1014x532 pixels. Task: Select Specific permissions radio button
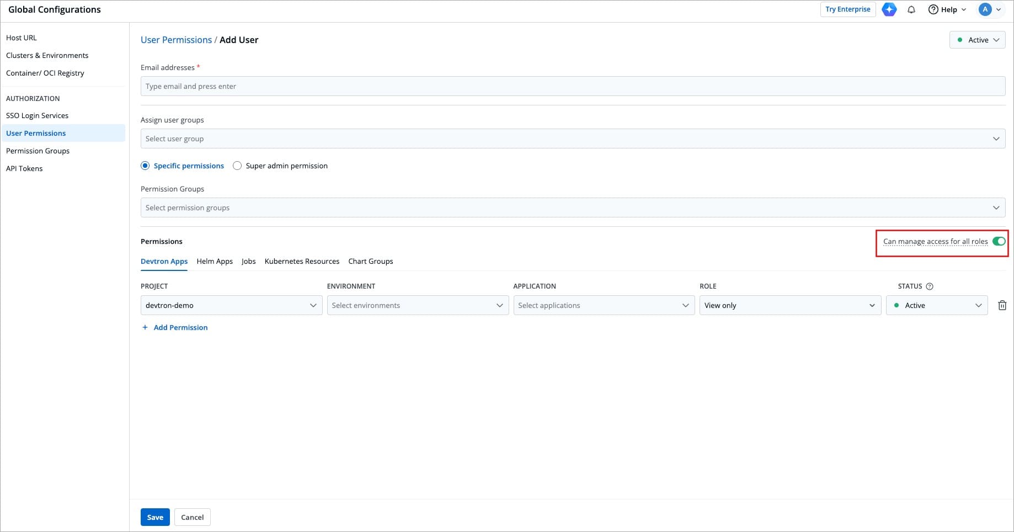[145, 166]
